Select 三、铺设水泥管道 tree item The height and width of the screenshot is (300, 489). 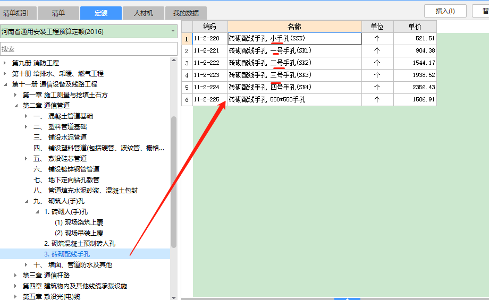60,137
